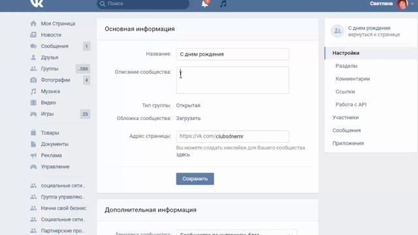418x235 pixels.
Task: Click the home icon beside Моя Страница
Action: [33, 23]
